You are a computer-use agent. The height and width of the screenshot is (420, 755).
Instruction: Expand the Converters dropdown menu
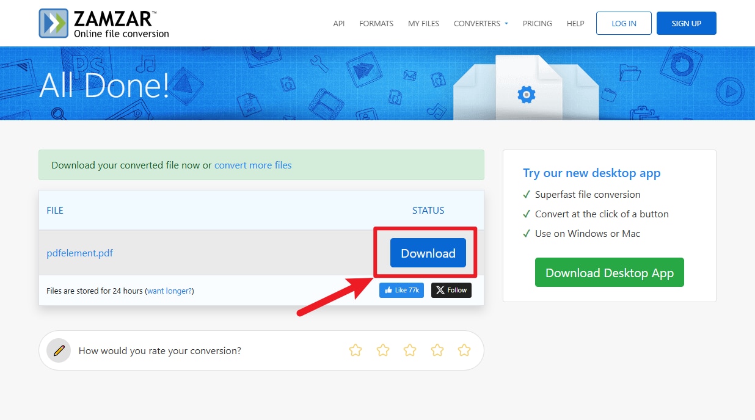tap(481, 23)
